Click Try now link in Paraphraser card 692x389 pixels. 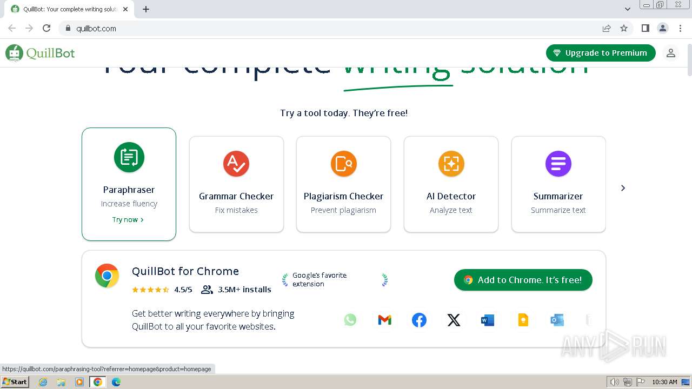128,219
